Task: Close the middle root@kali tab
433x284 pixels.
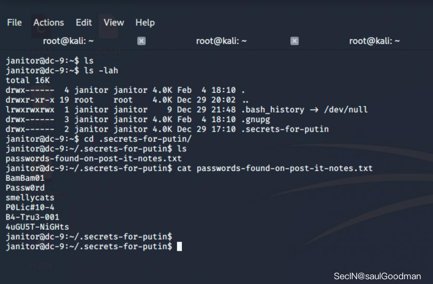Action: pyautogui.click(x=294, y=41)
